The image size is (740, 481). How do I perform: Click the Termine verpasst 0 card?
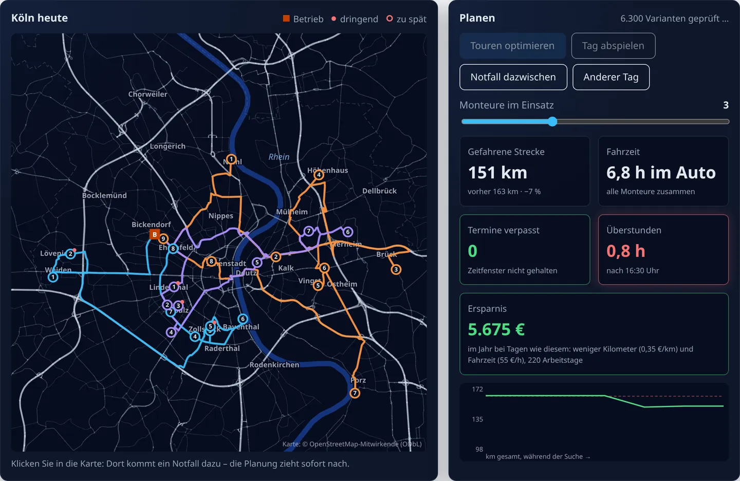click(525, 250)
